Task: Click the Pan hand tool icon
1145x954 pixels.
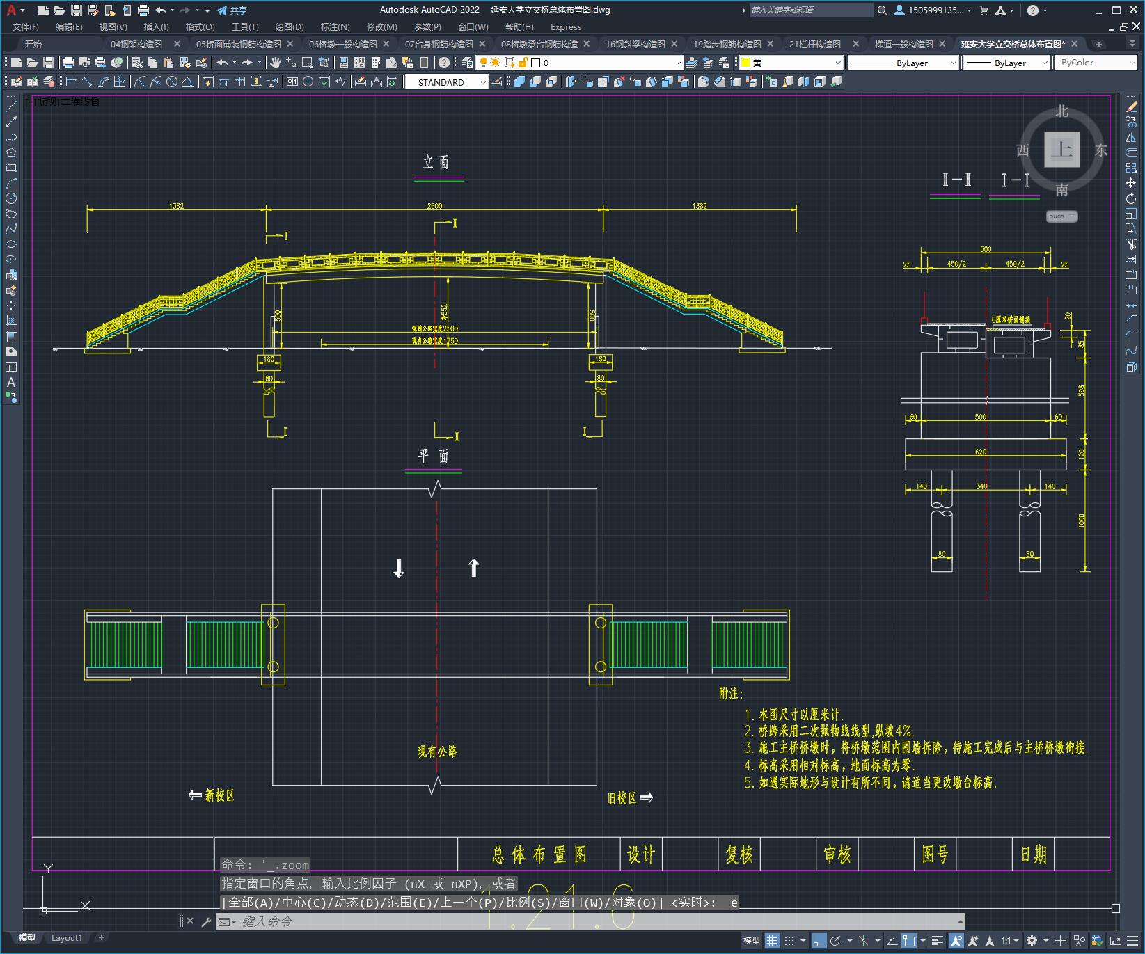Action: coord(276,63)
